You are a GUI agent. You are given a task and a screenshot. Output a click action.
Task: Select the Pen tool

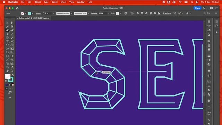[7, 30]
